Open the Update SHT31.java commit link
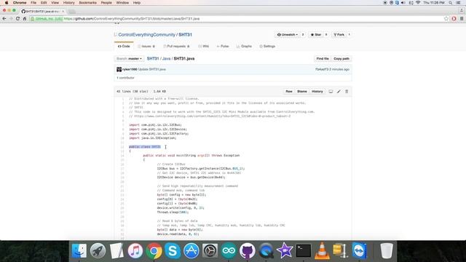Viewport: 466px width, 262px height. (152, 69)
